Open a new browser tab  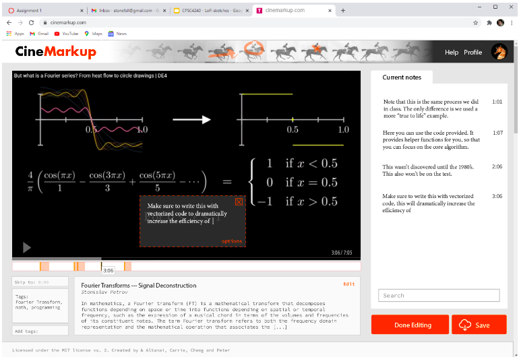(343, 11)
